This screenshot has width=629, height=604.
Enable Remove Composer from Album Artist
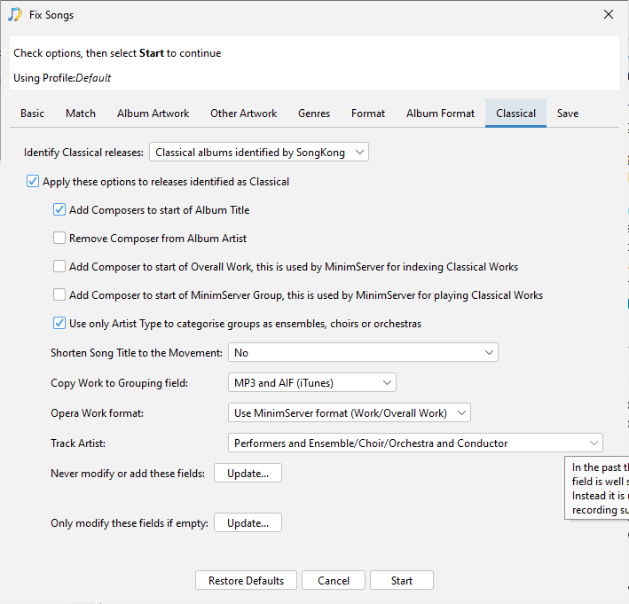(59, 239)
